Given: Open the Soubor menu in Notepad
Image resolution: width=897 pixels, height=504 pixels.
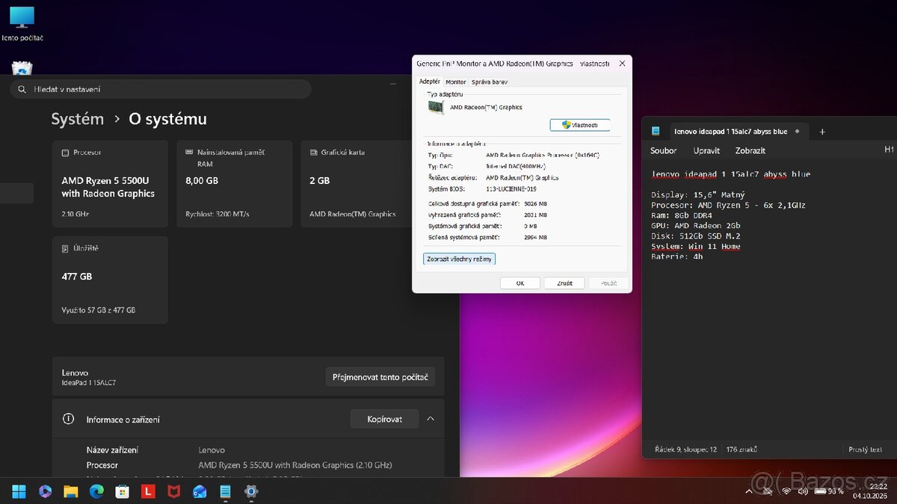Looking at the screenshot, I should coord(663,150).
